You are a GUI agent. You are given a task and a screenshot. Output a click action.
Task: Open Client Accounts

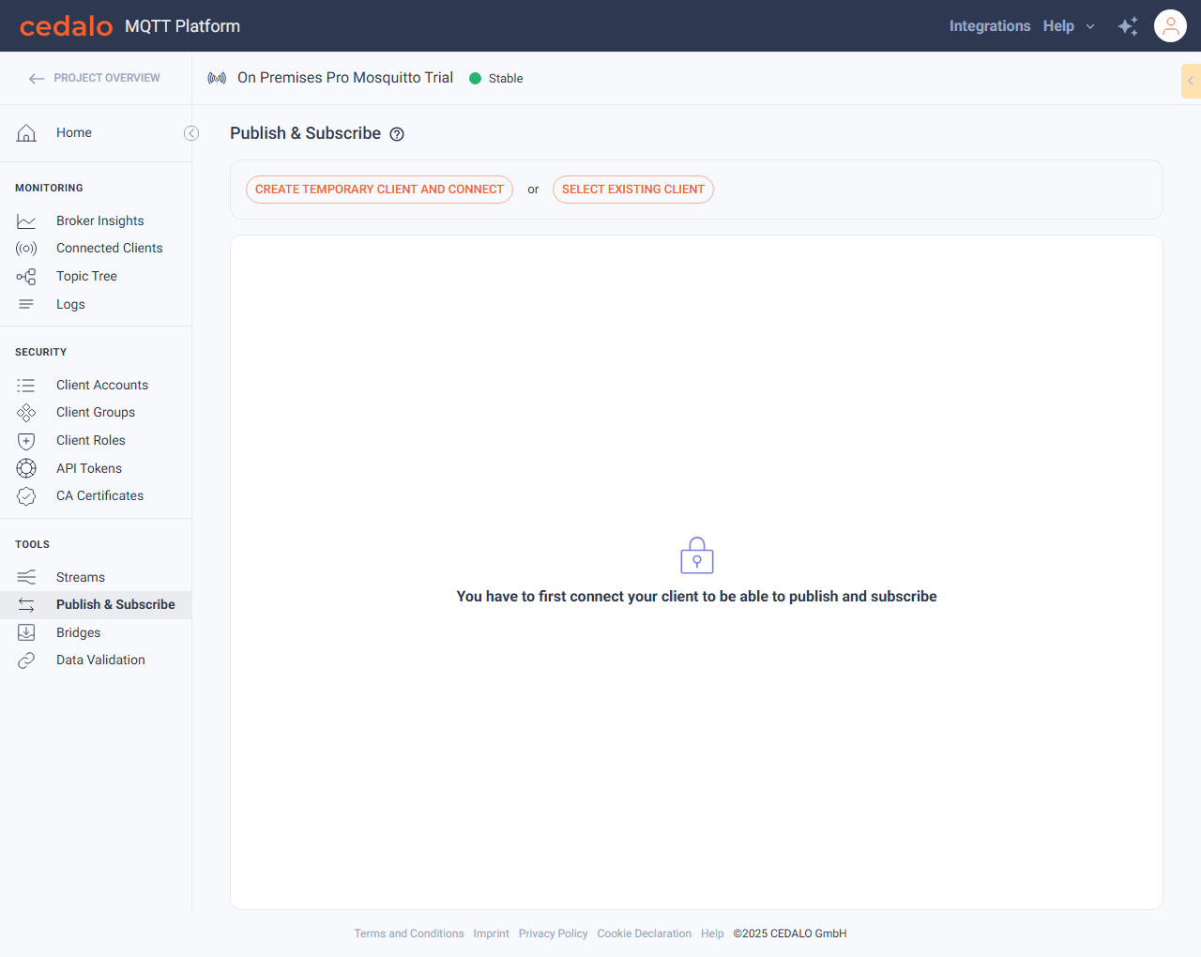coord(102,386)
